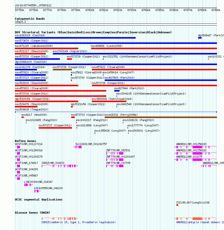Select the 16q24.3 band label

point(20,22)
